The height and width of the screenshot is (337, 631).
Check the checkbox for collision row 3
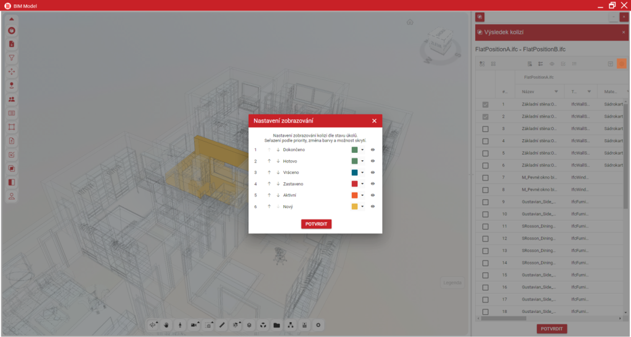click(x=485, y=129)
